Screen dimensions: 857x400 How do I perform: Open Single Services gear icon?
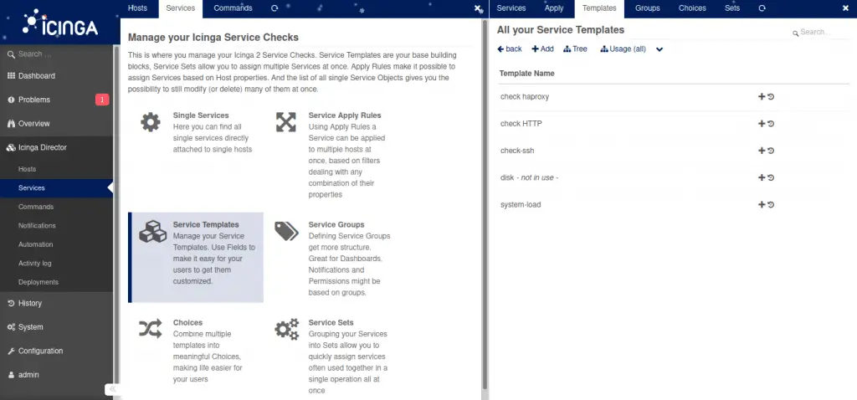(x=151, y=122)
